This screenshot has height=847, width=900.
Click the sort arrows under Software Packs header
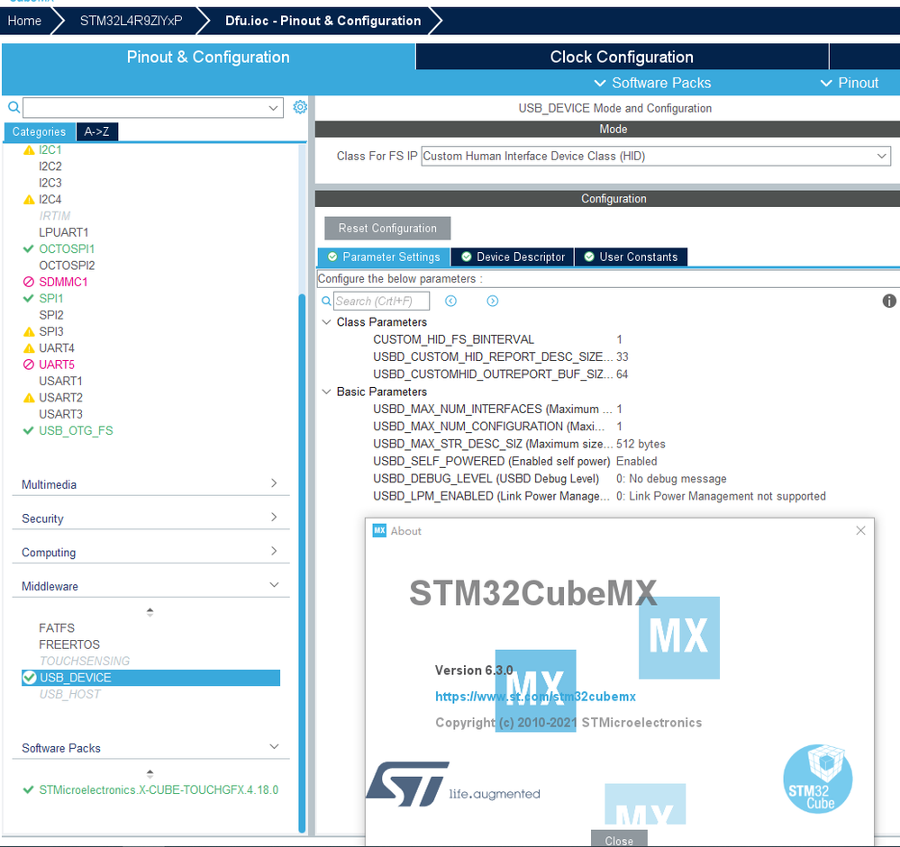tap(150, 773)
